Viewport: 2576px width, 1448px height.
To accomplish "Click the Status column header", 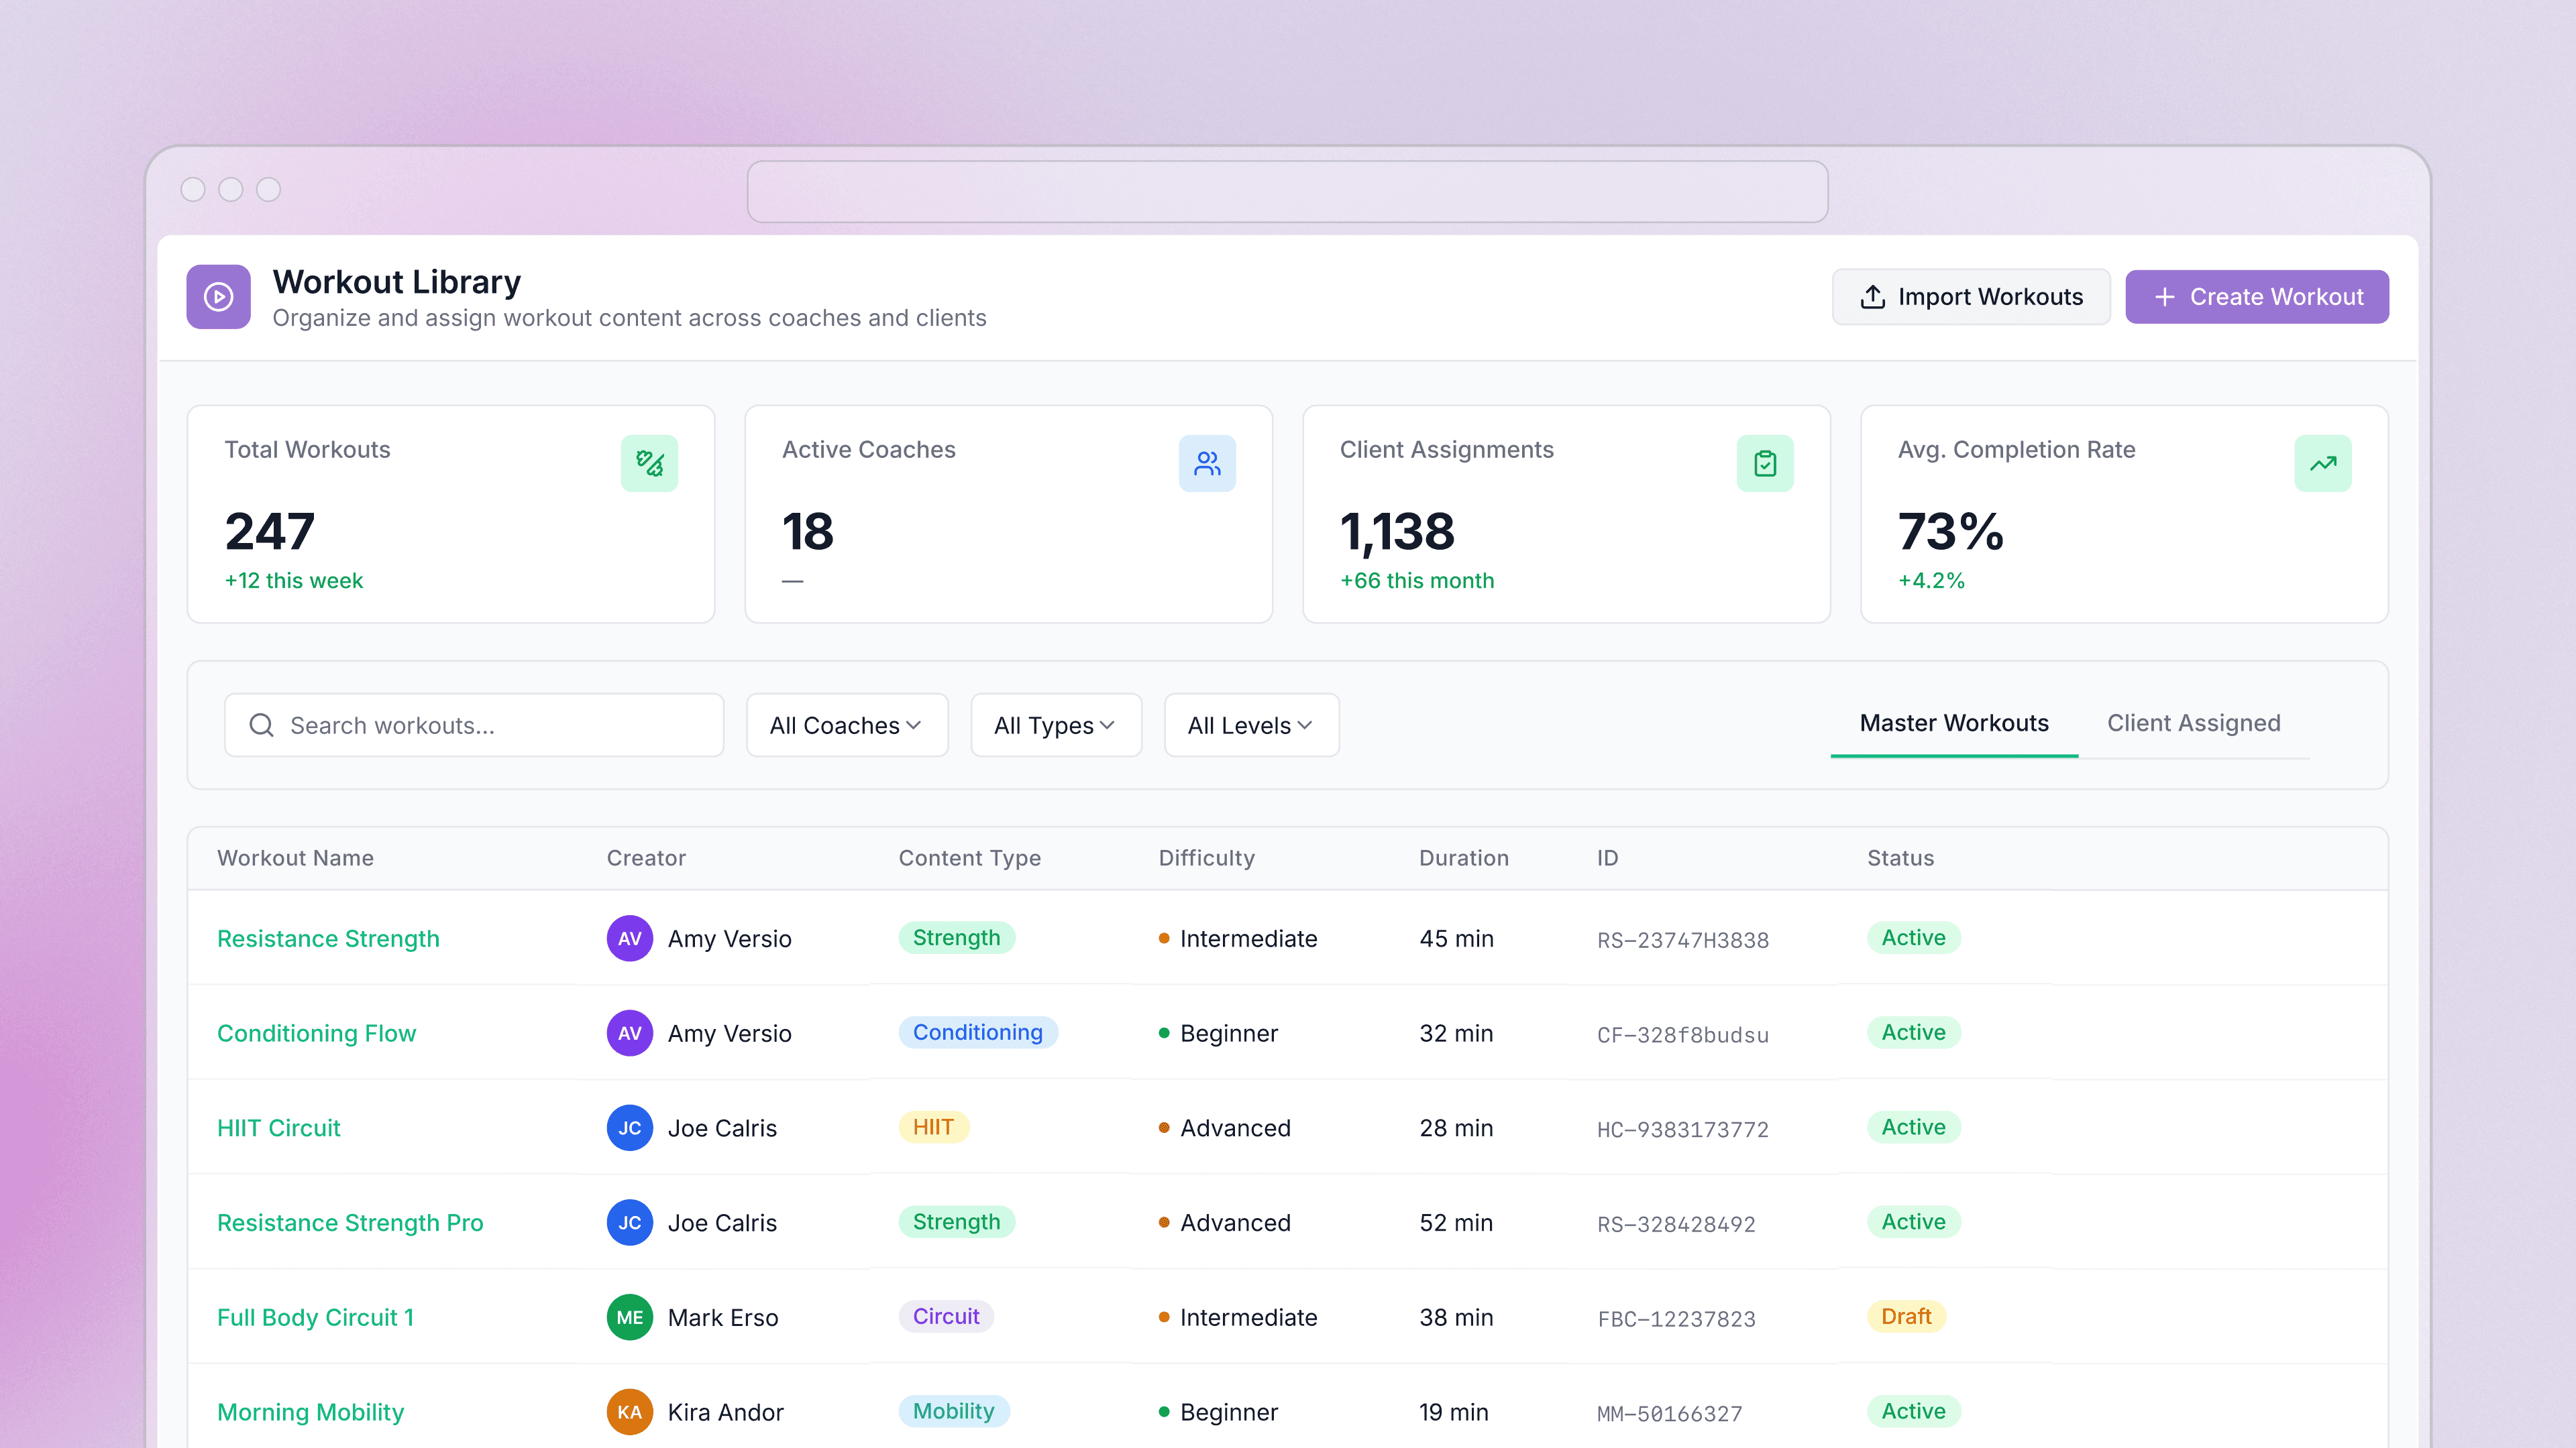I will pyautogui.click(x=1900, y=858).
